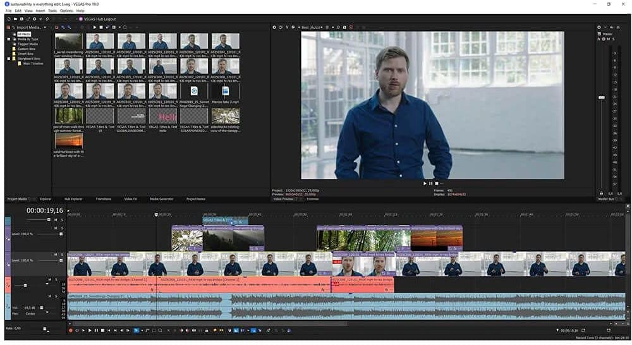Stop the video in the preview window
632x345 pixels.
point(437,183)
